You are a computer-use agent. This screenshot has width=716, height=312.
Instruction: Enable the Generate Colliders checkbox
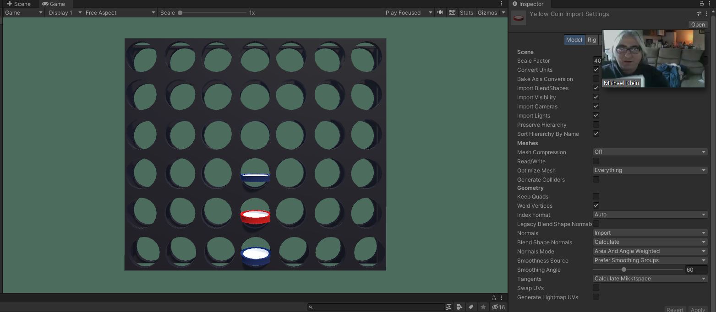point(596,179)
